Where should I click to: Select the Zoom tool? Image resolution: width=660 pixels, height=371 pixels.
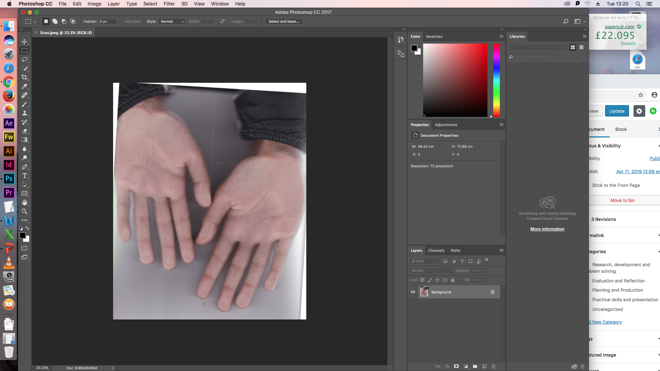pyautogui.click(x=24, y=211)
